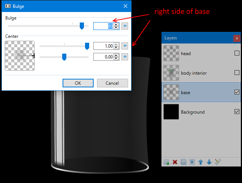Close the Layers panel

(x=237, y=38)
